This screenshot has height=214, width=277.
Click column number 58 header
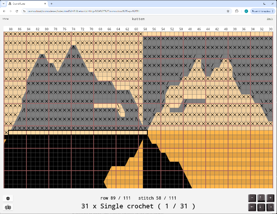coord(145,29)
